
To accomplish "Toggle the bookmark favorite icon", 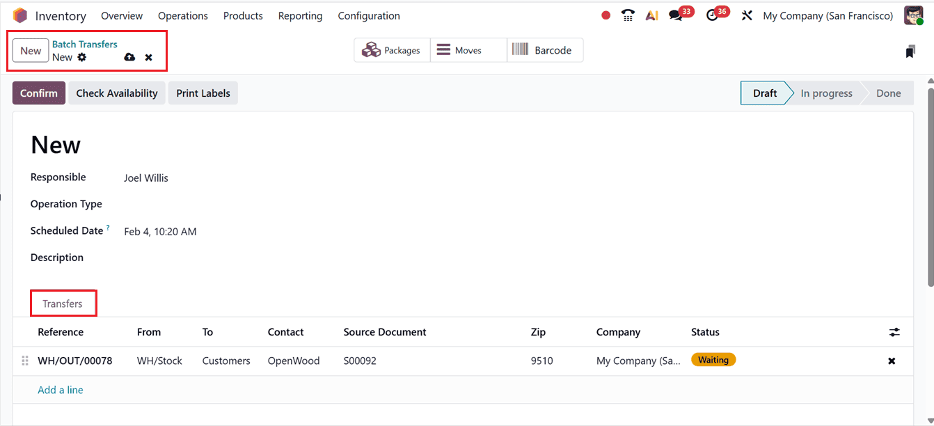I will point(910,51).
